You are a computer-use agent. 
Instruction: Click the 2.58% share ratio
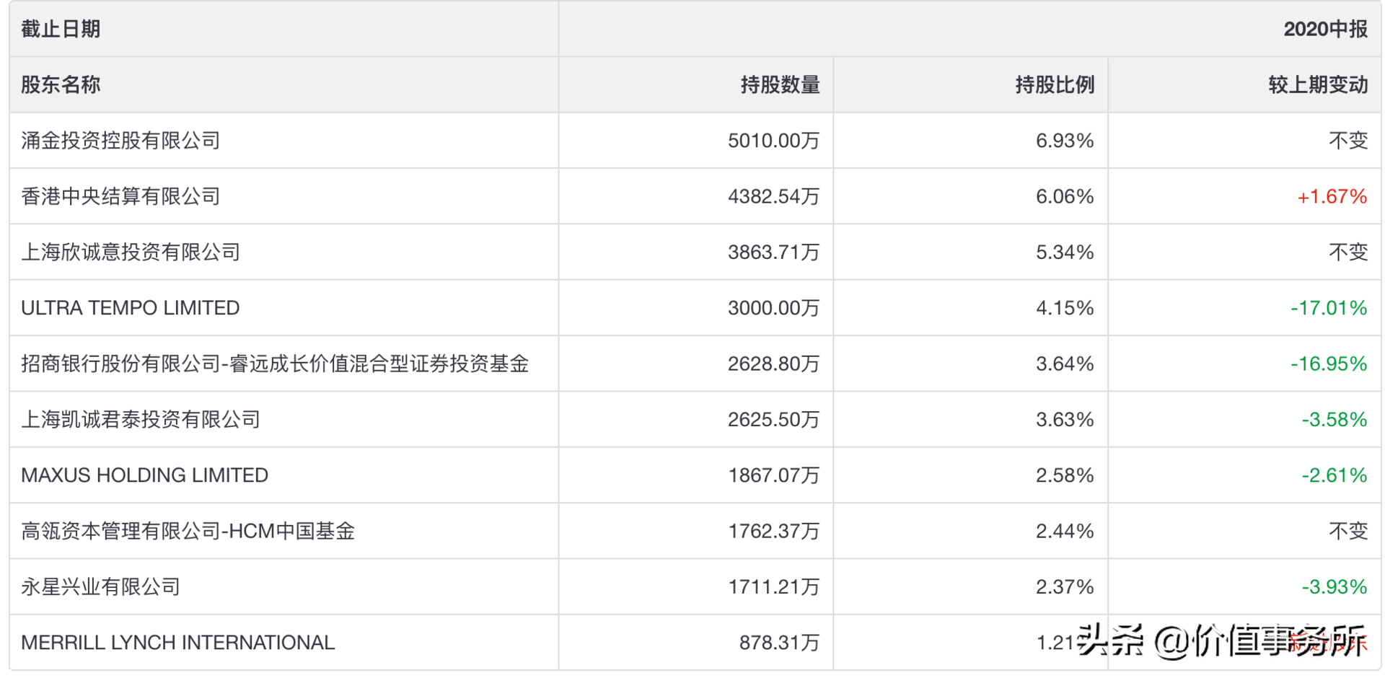point(1065,475)
